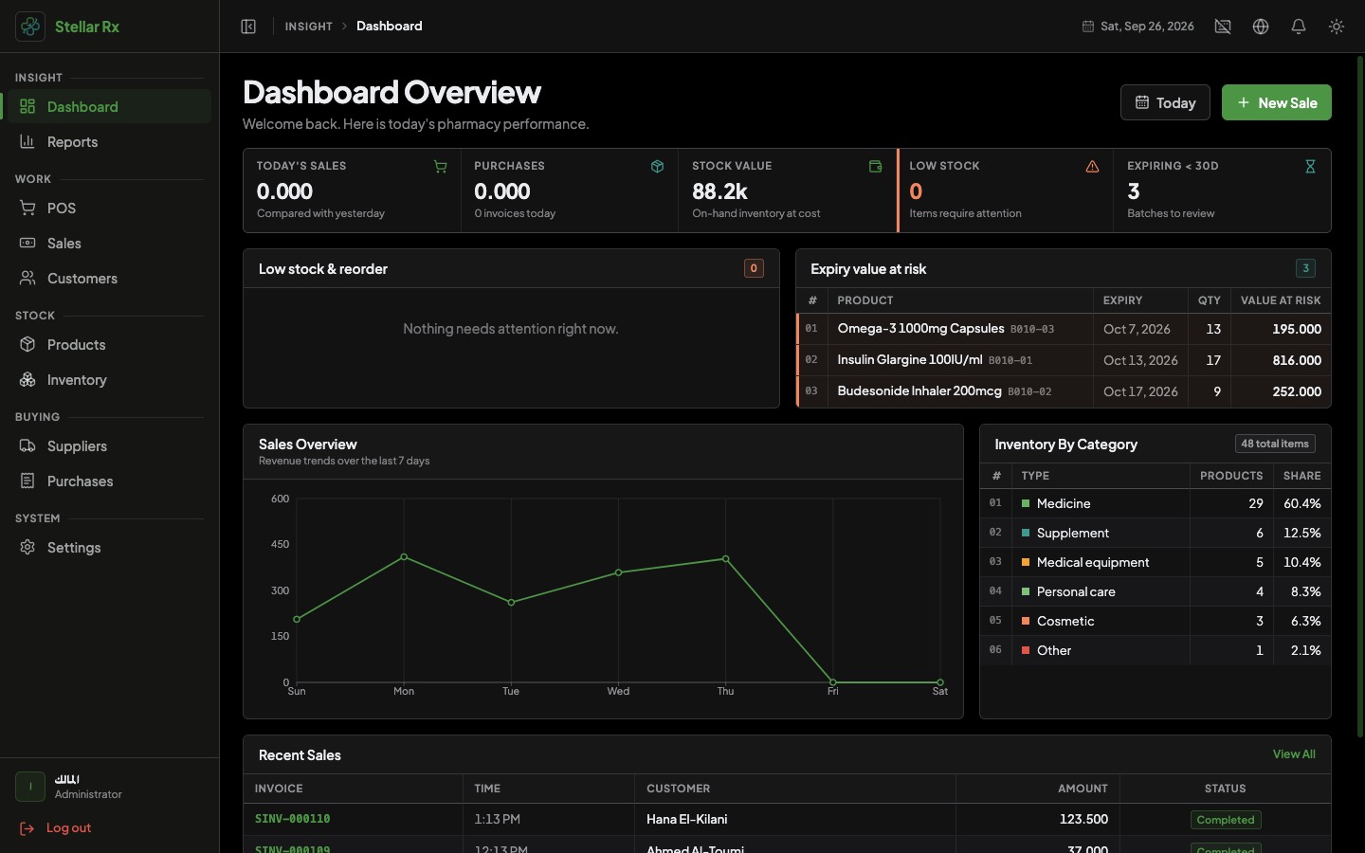Viewport: 1365px width, 853px height.
Task: Click the hourglass icon on Expiring card
Action: point(1310,167)
